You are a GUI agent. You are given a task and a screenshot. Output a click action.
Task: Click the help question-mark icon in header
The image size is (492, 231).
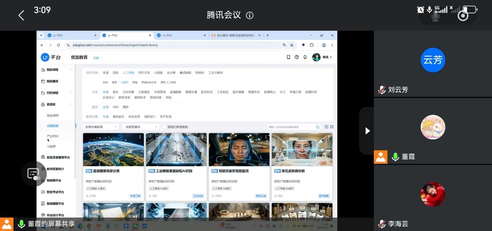point(297,57)
